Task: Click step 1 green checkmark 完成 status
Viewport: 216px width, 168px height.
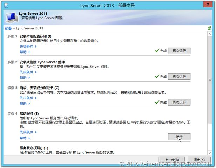Action: (x=161, y=51)
